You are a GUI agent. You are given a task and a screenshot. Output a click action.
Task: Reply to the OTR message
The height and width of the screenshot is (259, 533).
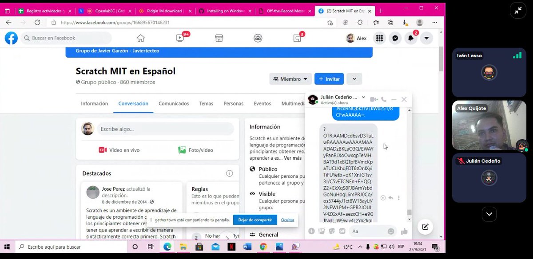[x=391, y=198]
